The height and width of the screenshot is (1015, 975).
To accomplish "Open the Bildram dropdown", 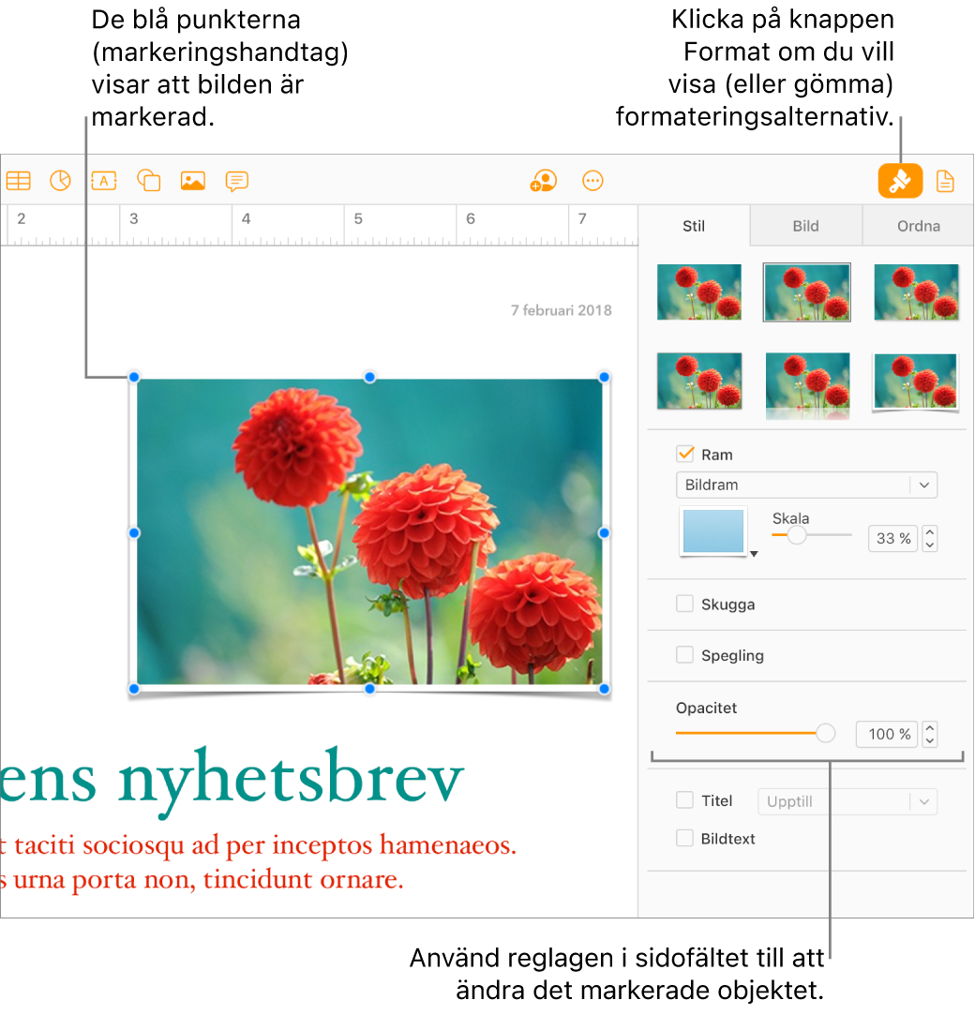I will click(x=806, y=485).
